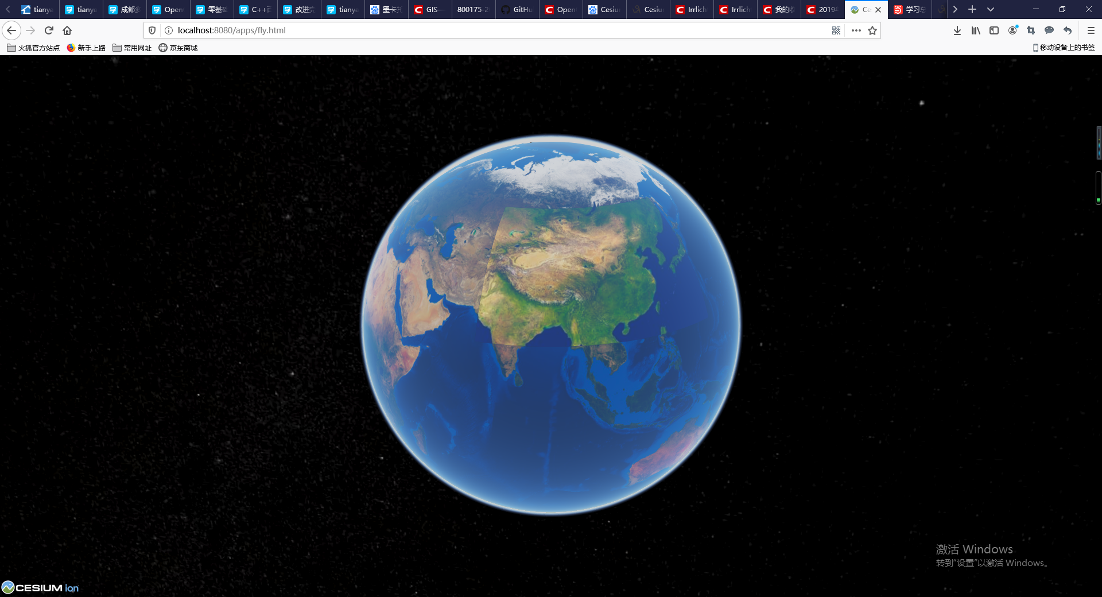Close the active Cesium tab
Screen dimensions: 1102x597
[878, 10]
